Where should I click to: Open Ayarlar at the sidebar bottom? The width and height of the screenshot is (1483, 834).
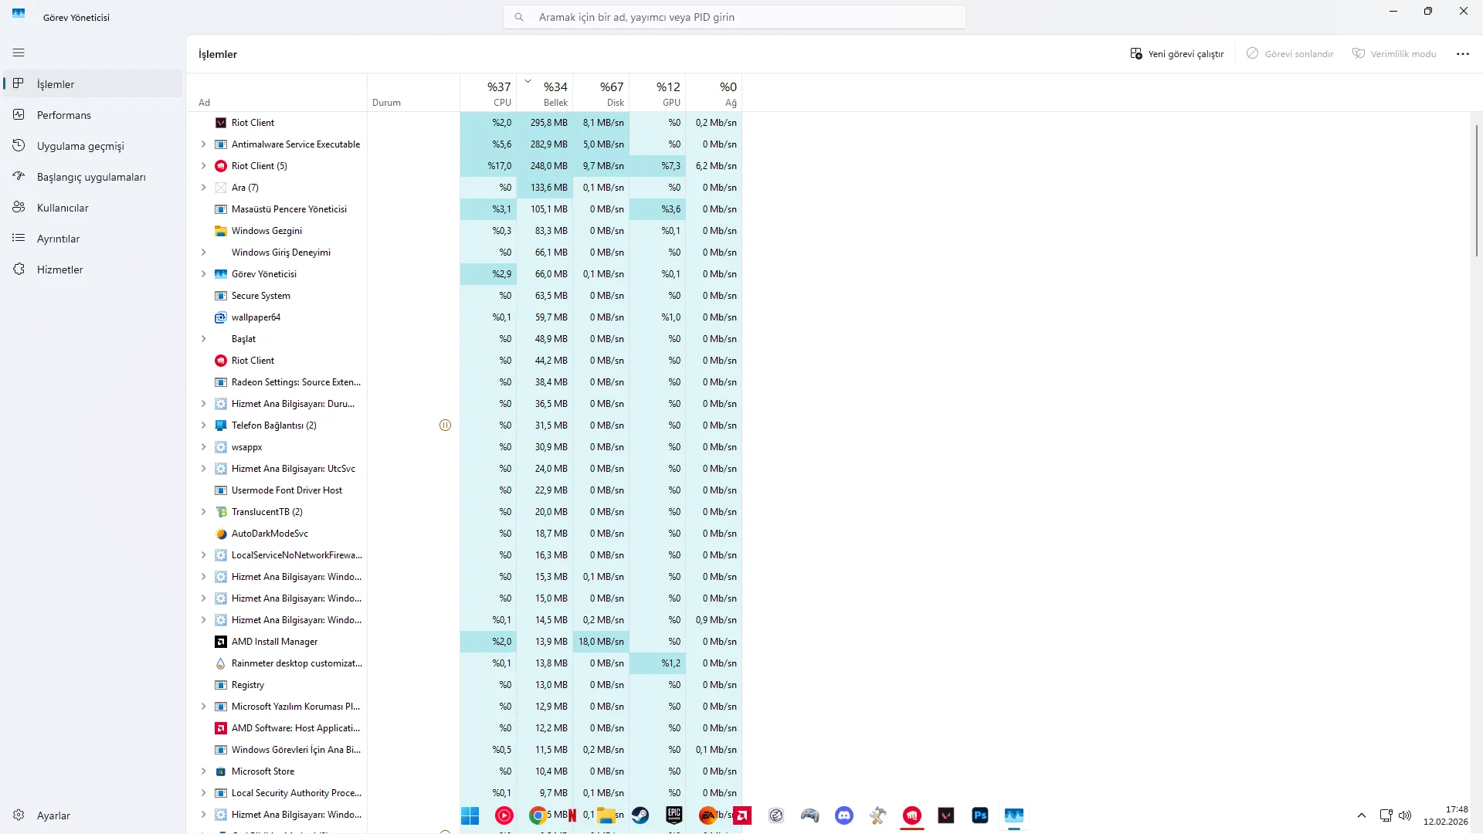53,815
